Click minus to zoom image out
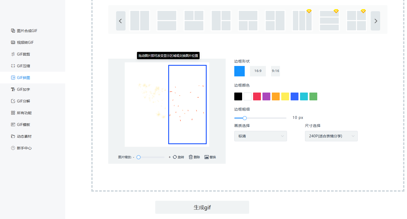The height and width of the screenshot is (219, 407). tap(134, 157)
